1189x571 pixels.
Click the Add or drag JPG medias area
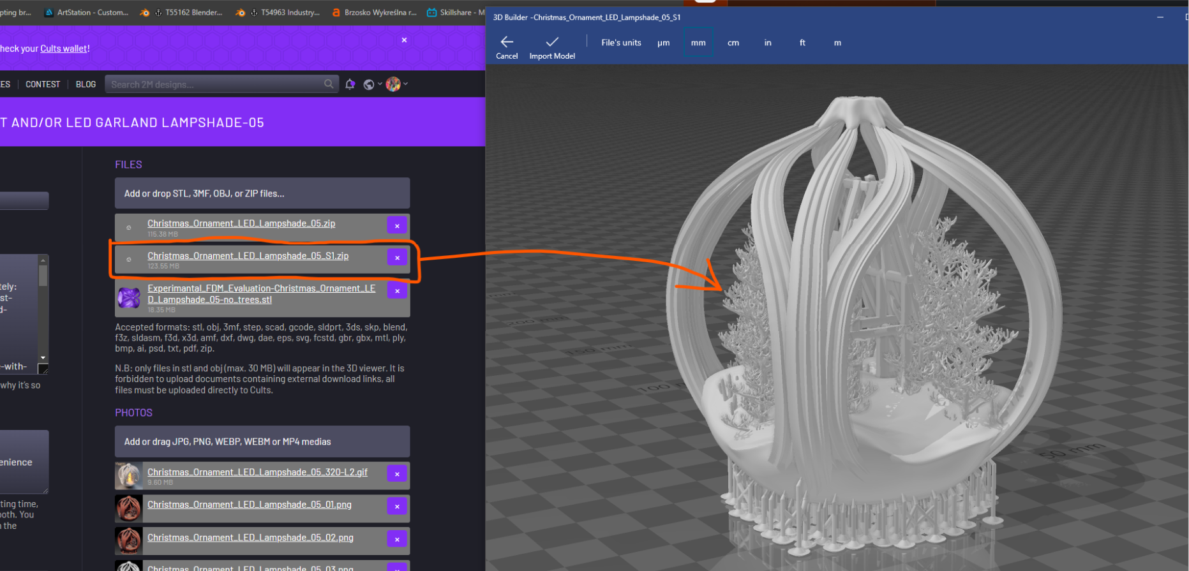point(262,441)
